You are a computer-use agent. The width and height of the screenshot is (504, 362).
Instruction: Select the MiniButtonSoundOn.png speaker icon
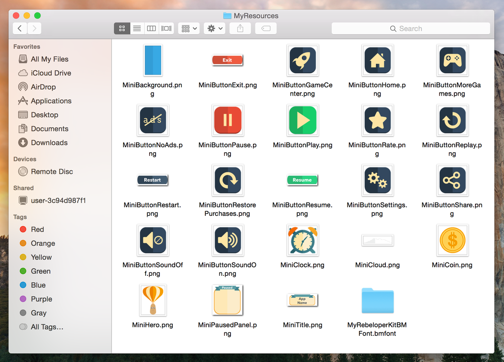click(x=227, y=240)
